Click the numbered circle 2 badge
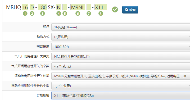 pyautogui.click(x=32, y=13)
